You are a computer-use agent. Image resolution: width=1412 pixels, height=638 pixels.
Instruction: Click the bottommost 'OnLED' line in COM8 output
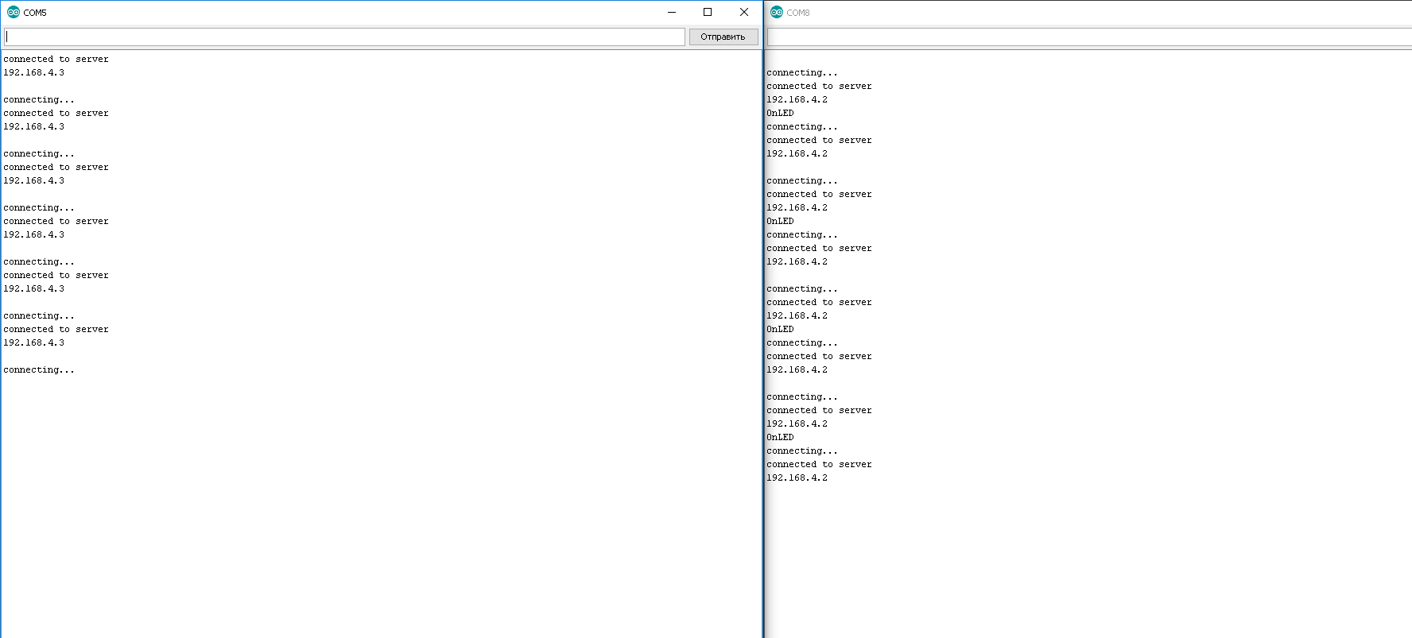tap(780, 438)
